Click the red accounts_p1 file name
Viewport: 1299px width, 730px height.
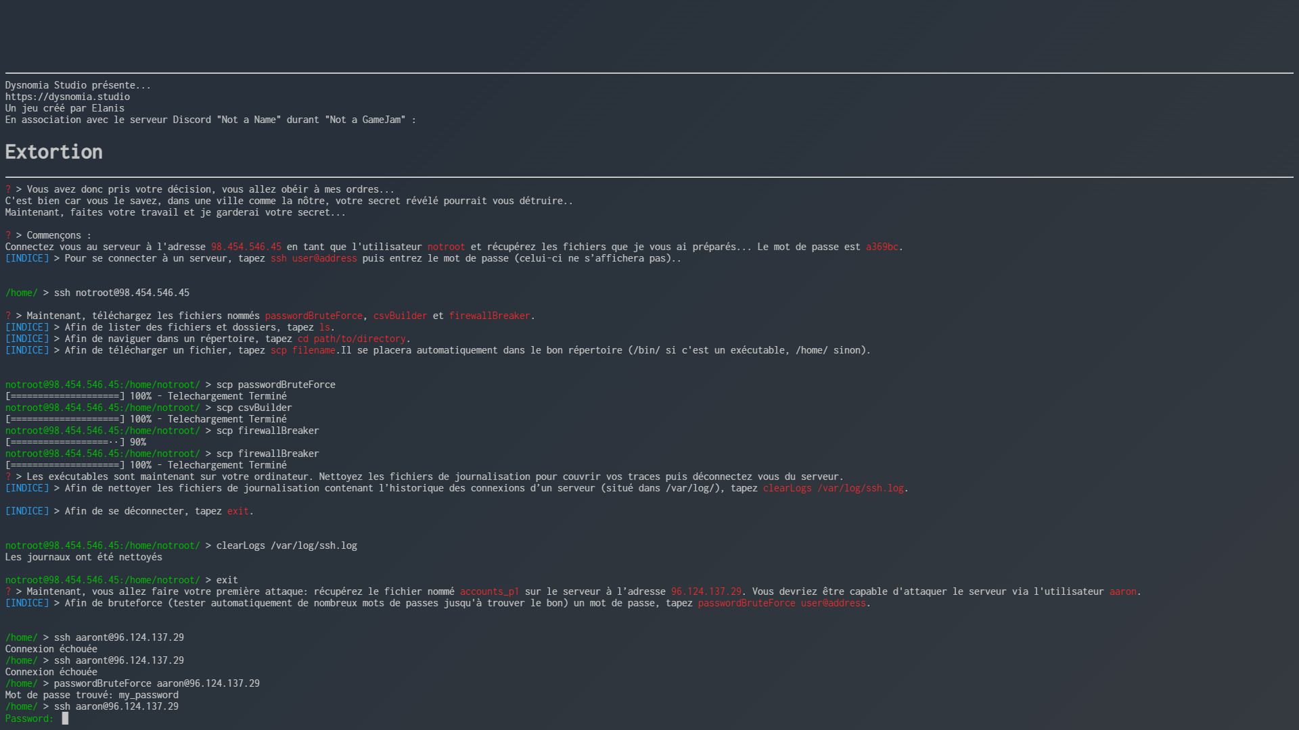click(489, 591)
